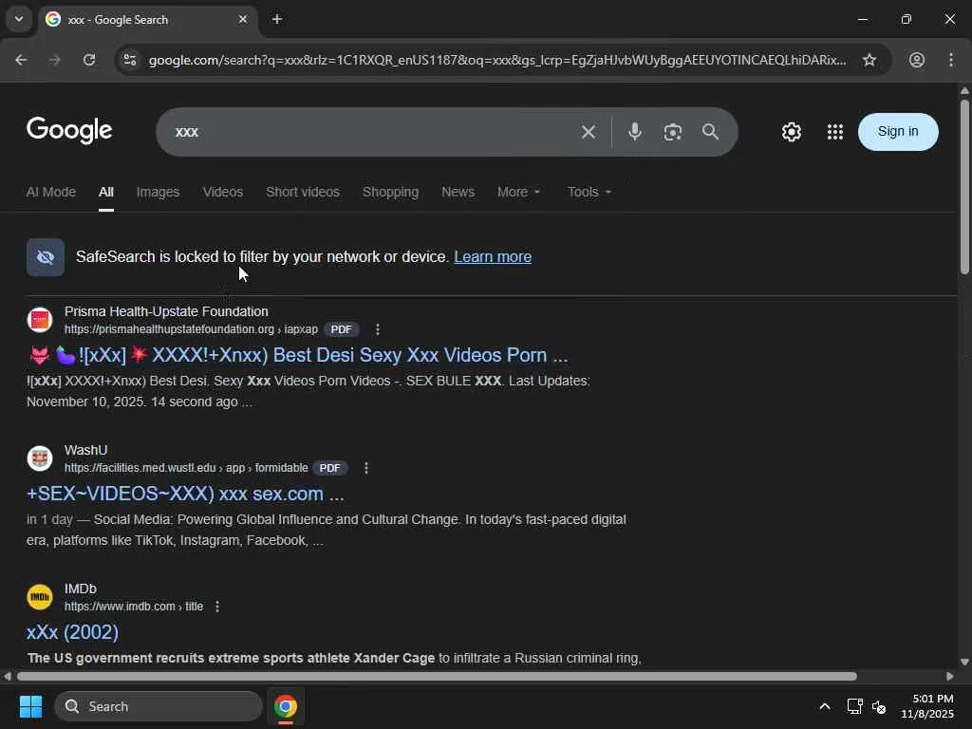The height and width of the screenshot is (729, 972).
Task: Close the Google Search tab
Action: pyautogui.click(x=243, y=19)
